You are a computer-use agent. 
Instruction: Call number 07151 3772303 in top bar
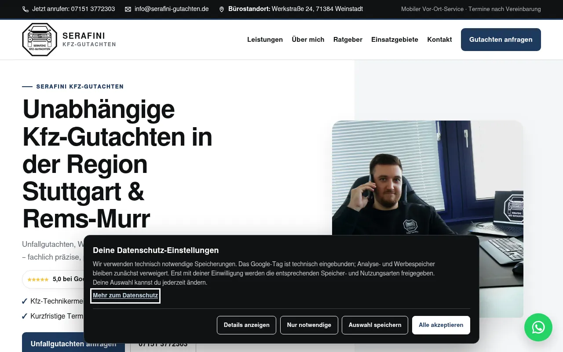tap(73, 9)
